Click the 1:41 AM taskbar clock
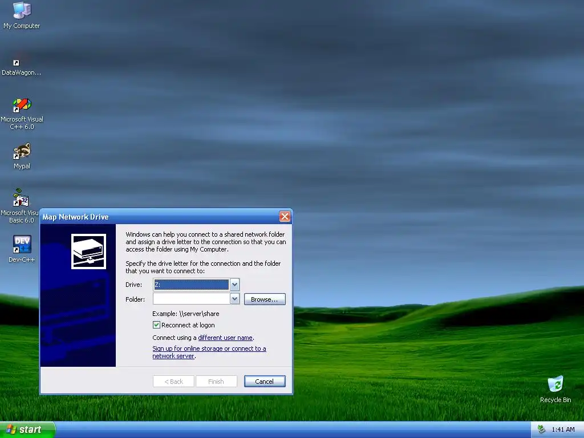The image size is (584, 438). pos(563,429)
